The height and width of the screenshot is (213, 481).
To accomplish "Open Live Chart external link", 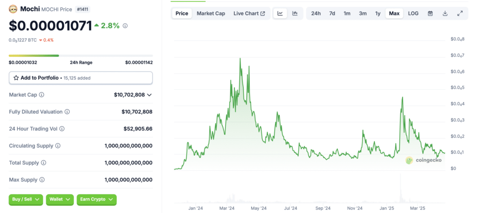I will click(x=249, y=14).
